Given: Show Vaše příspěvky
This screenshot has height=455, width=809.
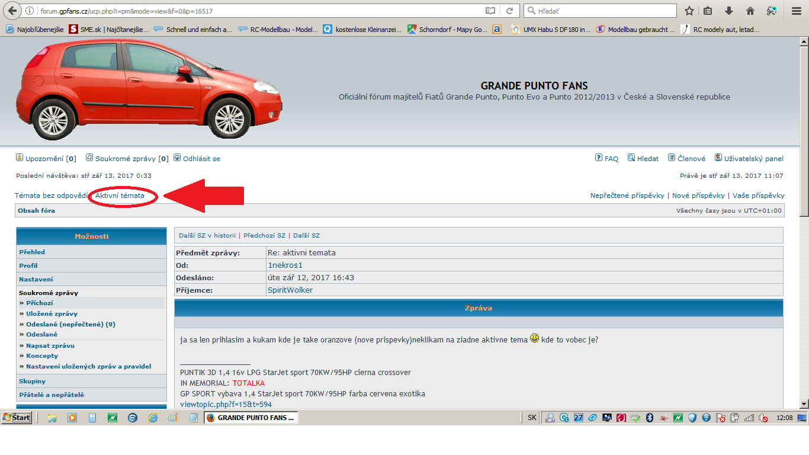Looking at the screenshot, I should click(759, 196).
